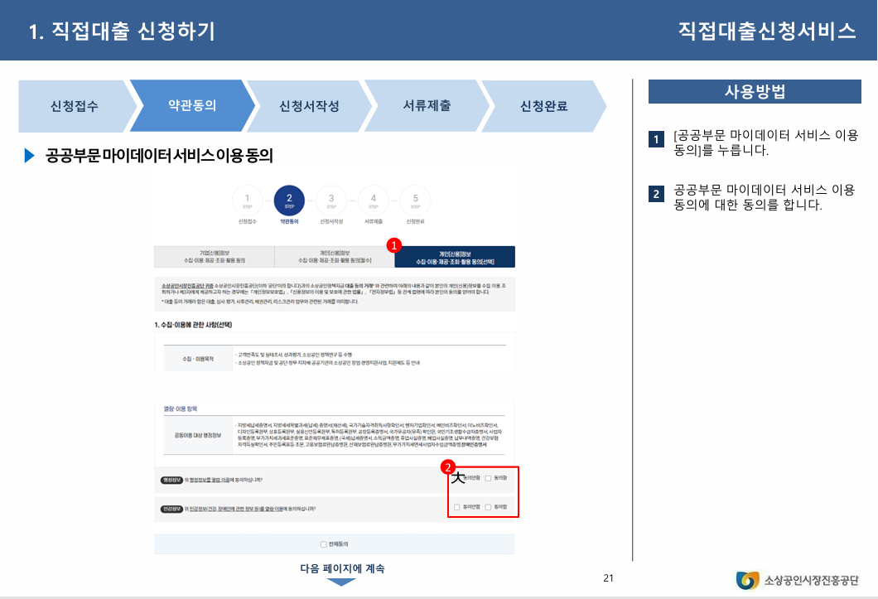Select 신청서작성 in the step breadcrumb
Image resolution: width=878 pixels, height=599 pixels.
[309, 106]
